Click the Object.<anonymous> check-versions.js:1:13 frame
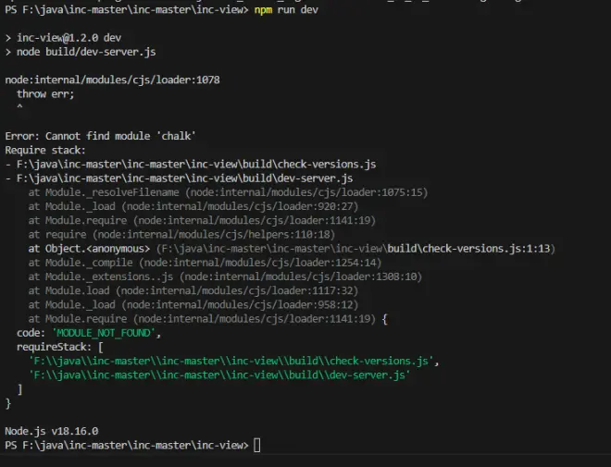The image size is (611, 467). pos(290,248)
